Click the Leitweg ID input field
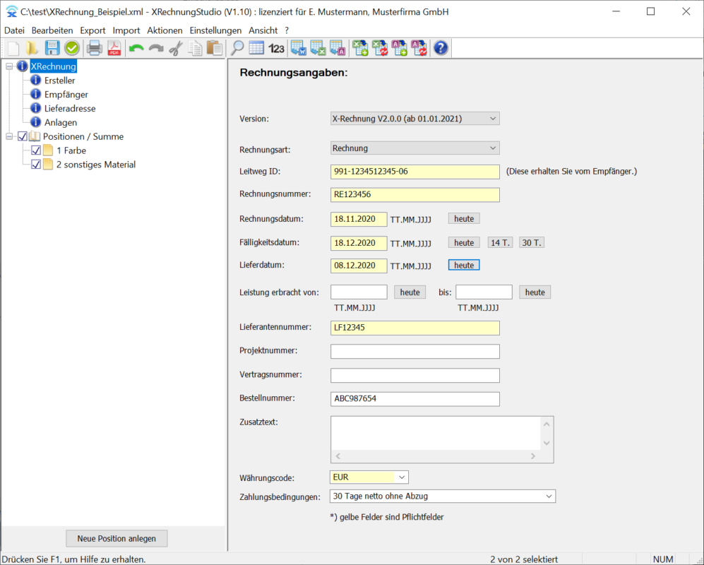Viewport: 704px width, 565px height. [x=415, y=172]
